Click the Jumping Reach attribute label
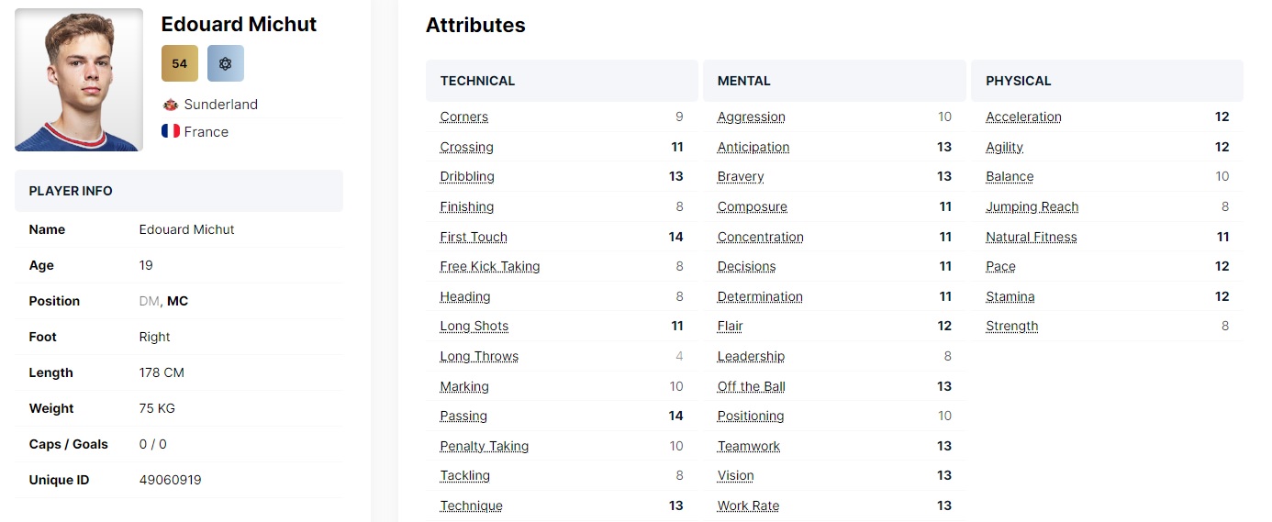 [x=1032, y=206]
